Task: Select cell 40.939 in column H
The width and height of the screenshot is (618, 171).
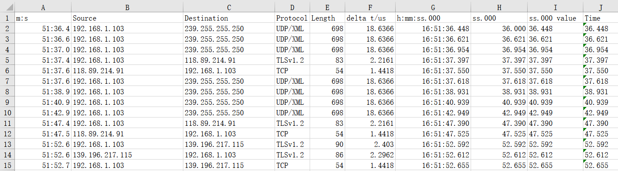Action: point(499,102)
